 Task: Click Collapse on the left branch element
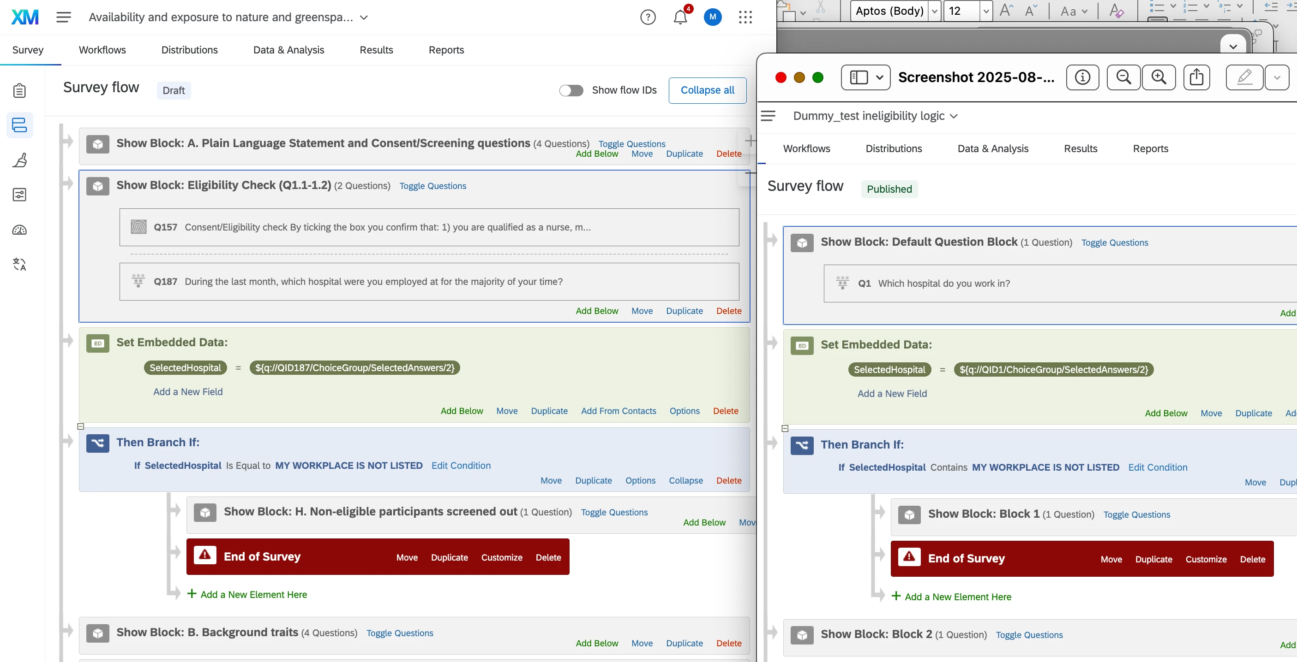pyautogui.click(x=686, y=480)
